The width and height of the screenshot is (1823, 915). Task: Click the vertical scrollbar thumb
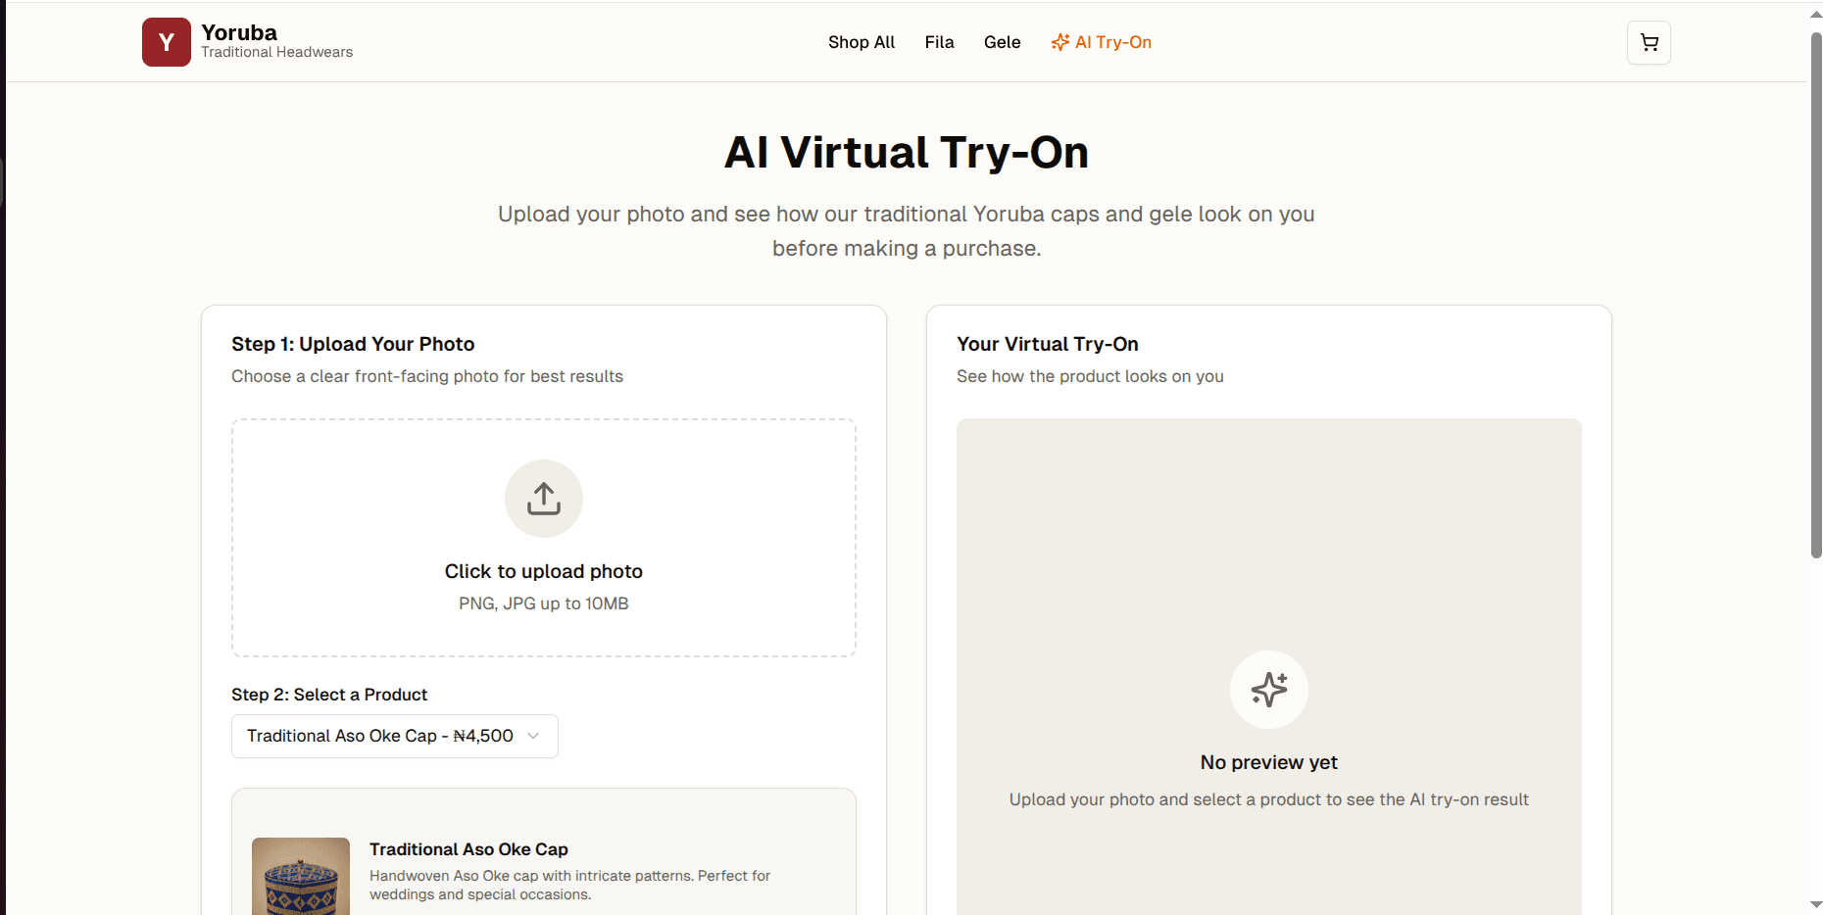tap(1815, 294)
